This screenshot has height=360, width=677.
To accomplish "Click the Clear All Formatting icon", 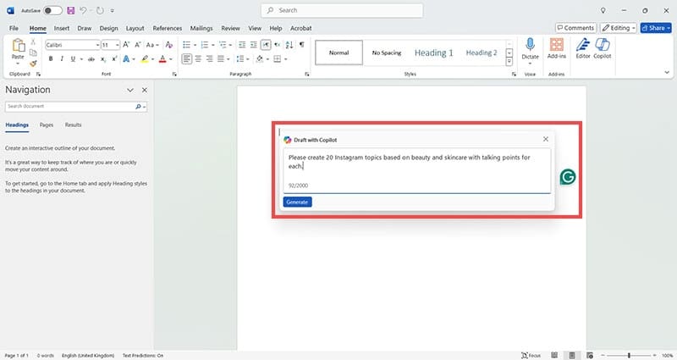I will 168,45.
